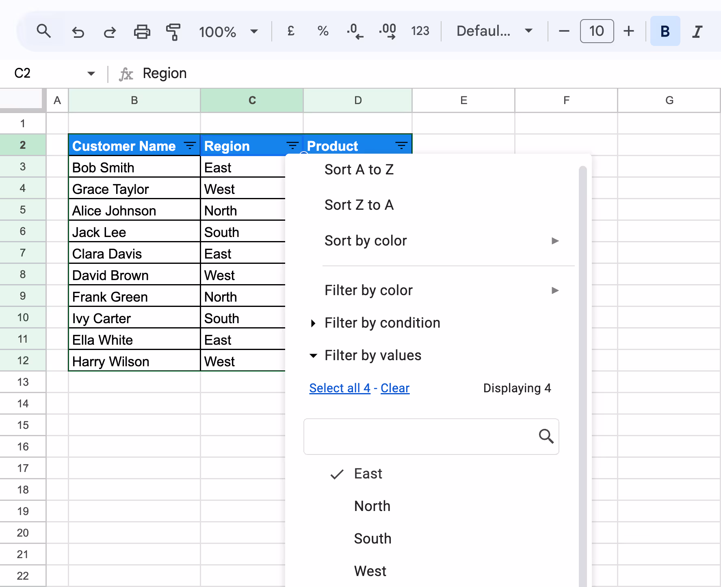Toggle italic formatting
This screenshot has height=587, width=721.
[x=697, y=31]
